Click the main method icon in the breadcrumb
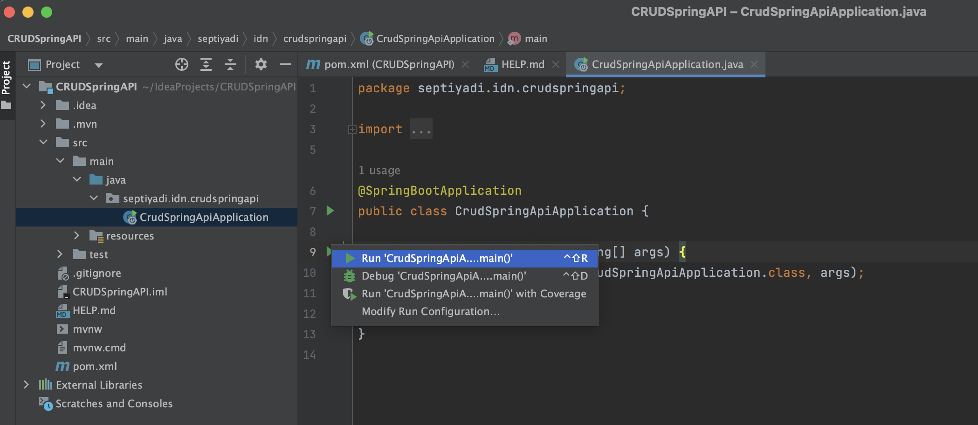This screenshot has height=425, width=978. click(514, 39)
